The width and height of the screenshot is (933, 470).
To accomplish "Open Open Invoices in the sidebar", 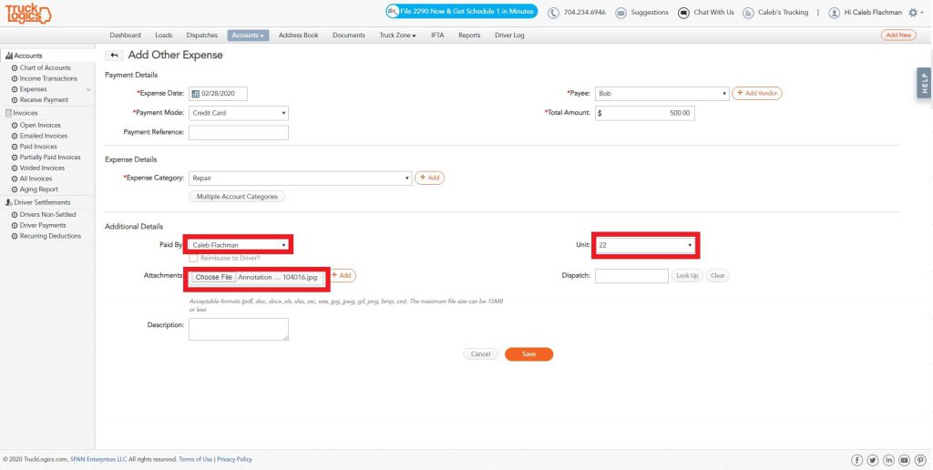I will tap(40, 126).
